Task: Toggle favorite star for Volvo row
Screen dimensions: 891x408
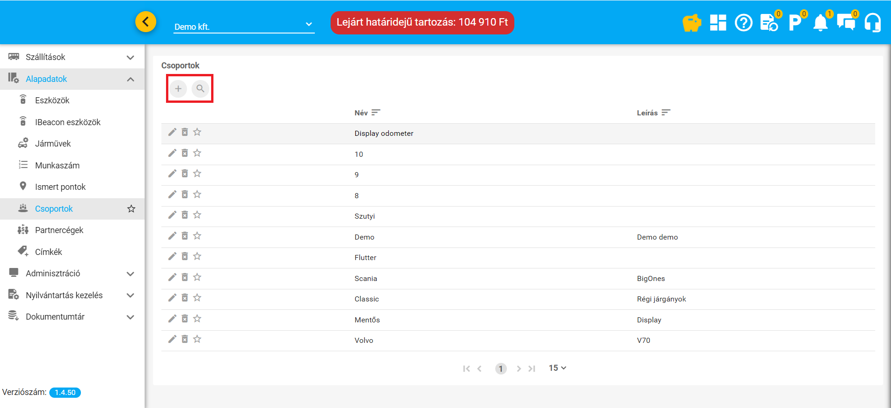Action: pos(197,339)
